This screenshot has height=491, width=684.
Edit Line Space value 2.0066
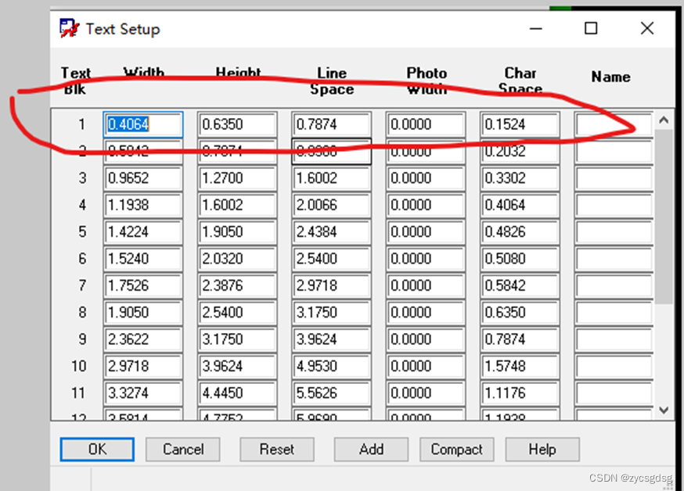click(331, 205)
